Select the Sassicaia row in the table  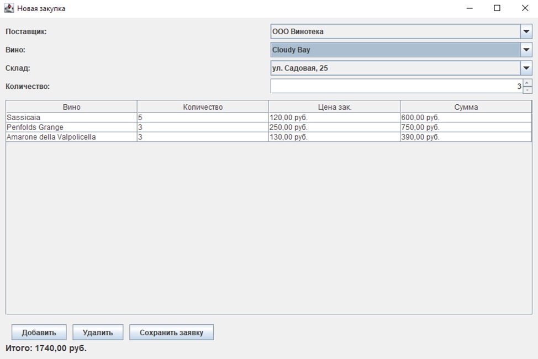[x=71, y=117]
